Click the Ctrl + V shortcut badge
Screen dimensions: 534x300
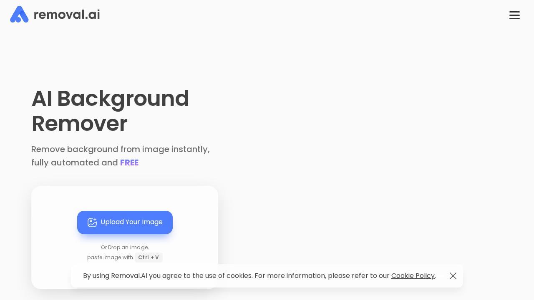click(149, 257)
